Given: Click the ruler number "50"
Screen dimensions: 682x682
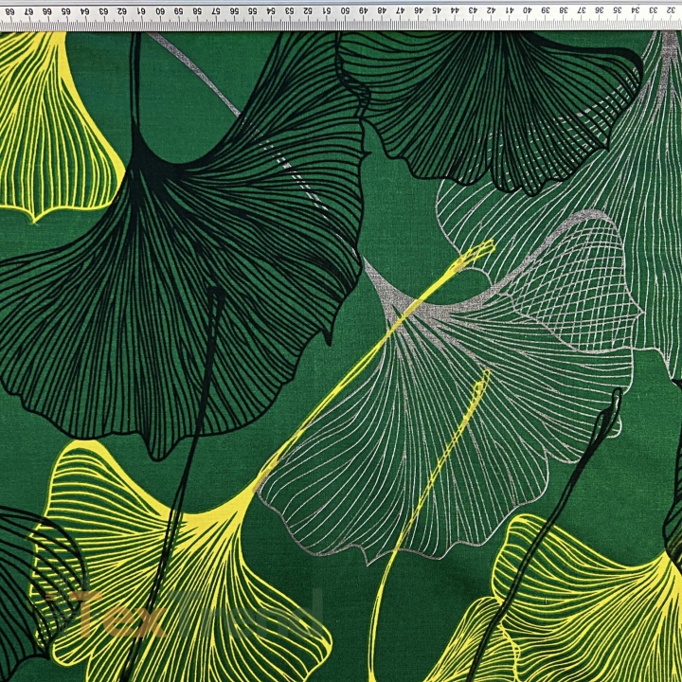Looking at the screenshot, I should click(x=345, y=10).
